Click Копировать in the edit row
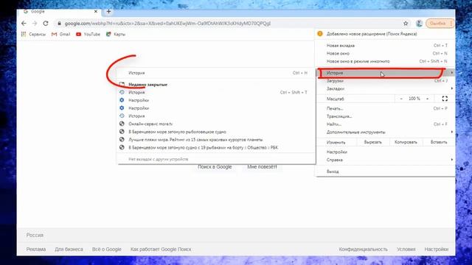The image size is (472, 265). tap(406, 142)
